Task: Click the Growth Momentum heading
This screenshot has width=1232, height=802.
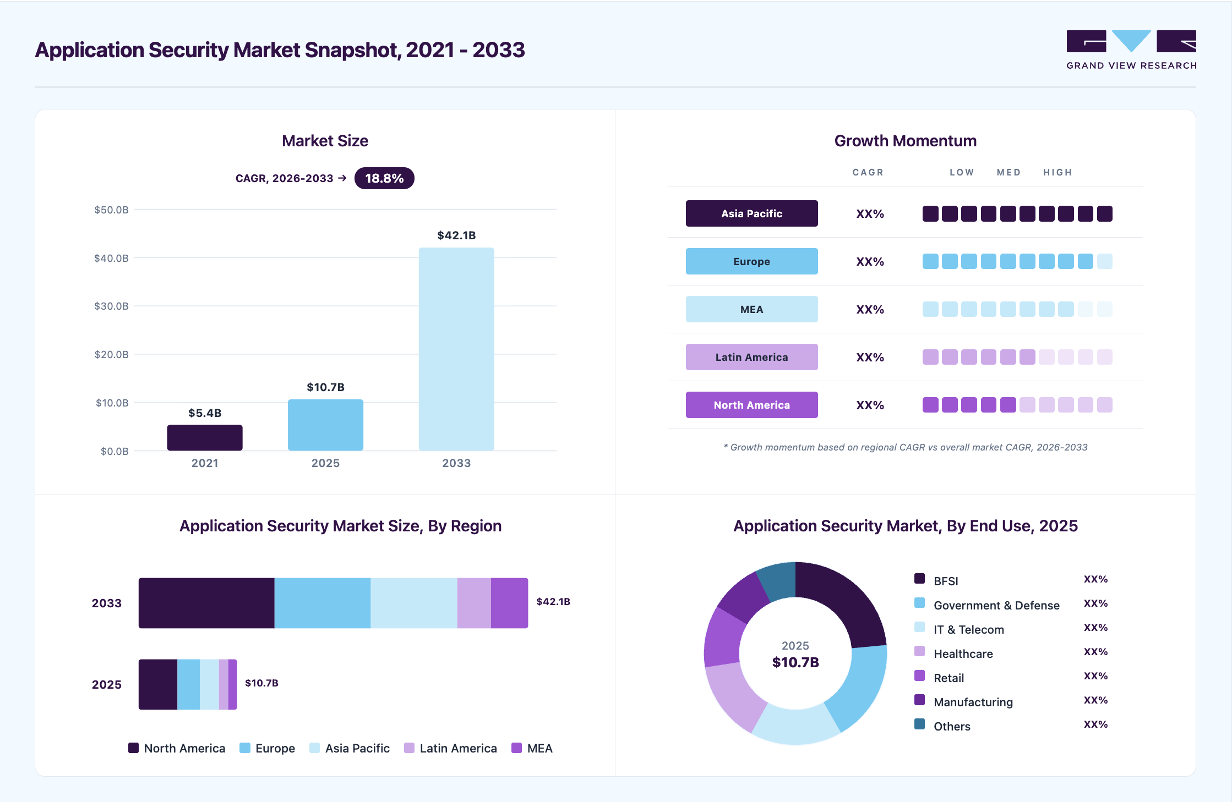Action: point(906,141)
